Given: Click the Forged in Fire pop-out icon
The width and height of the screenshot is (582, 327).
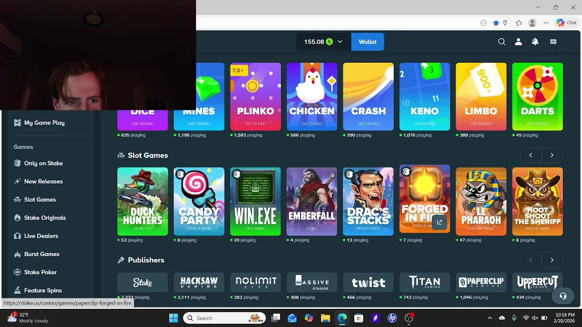Looking at the screenshot, I should [x=439, y=222].
